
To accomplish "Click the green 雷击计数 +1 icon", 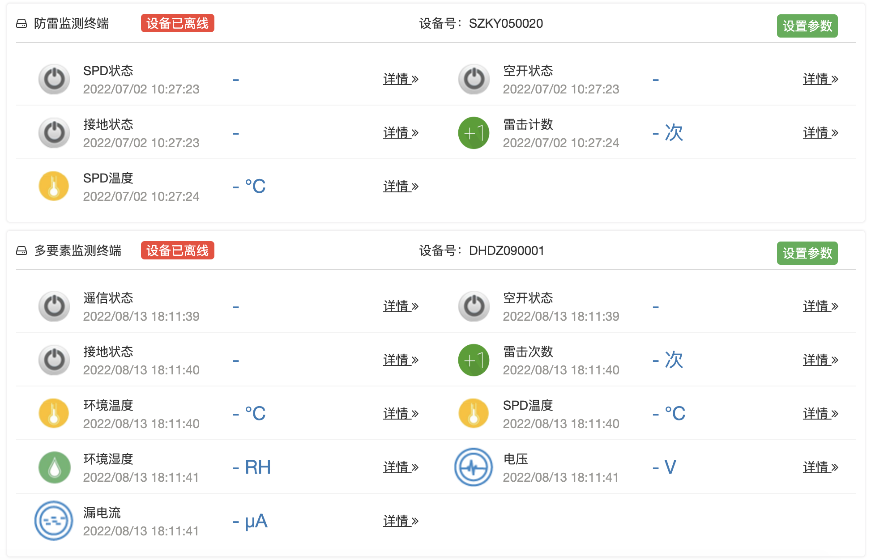I will (474, 133).
